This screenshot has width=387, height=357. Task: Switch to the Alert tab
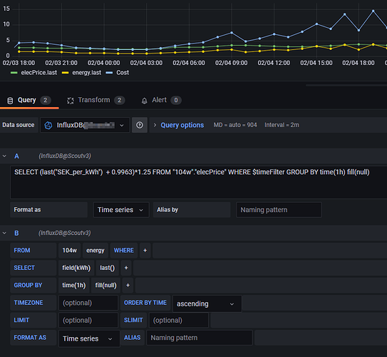(161, 100)
